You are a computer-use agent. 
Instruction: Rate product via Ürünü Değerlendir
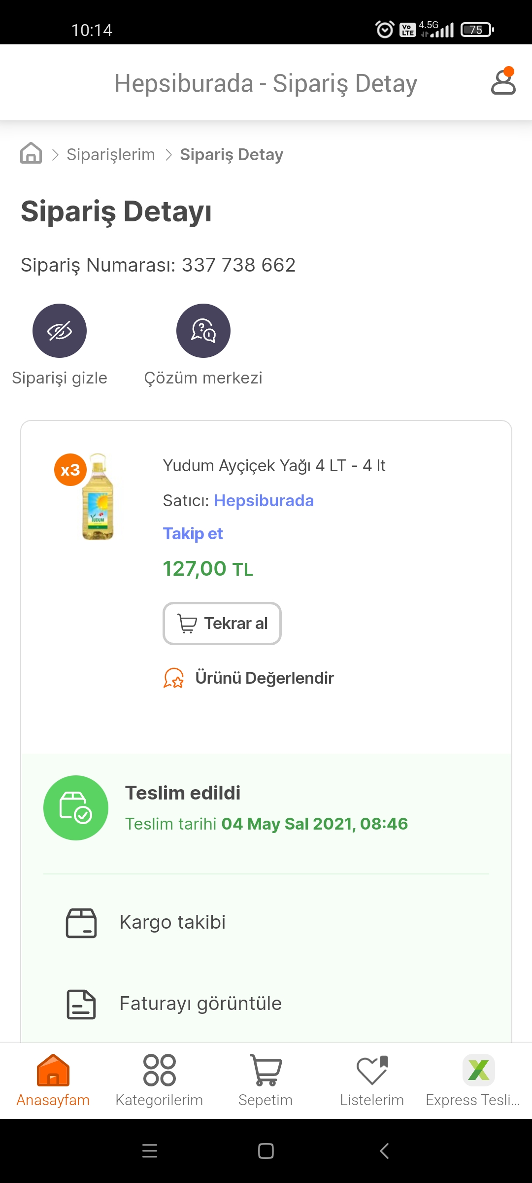click(249, 678)
